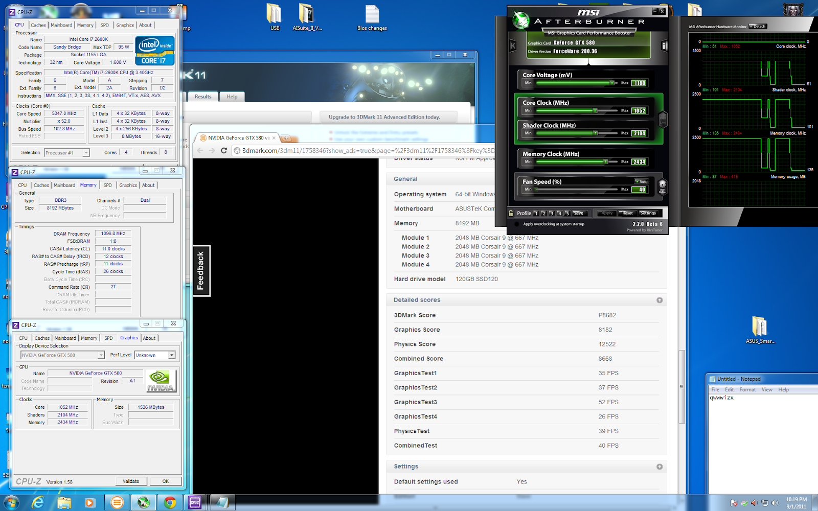Select profile slot 4 in Afterburner
Screen dimensions: 818x511
point(559,213)
